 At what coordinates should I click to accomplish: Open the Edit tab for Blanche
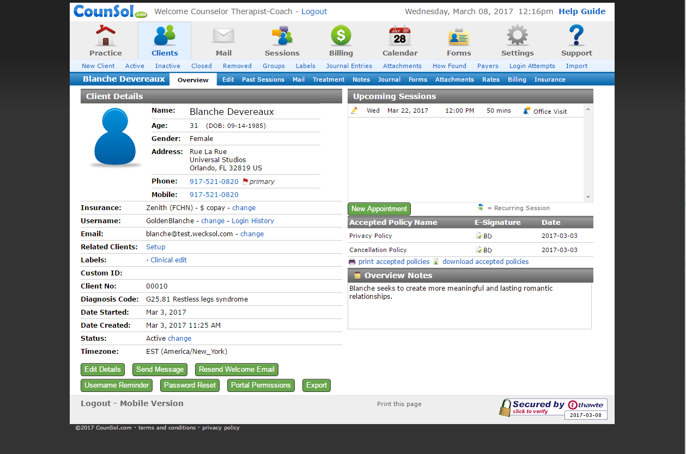pyautogui.click(x=228, y=79)
